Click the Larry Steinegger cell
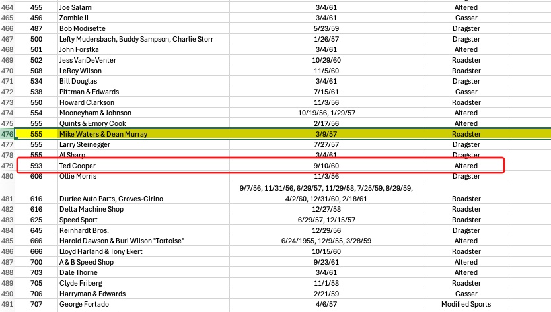The width and height of the screenshot is (551, 312). click(x=143, y=144)
